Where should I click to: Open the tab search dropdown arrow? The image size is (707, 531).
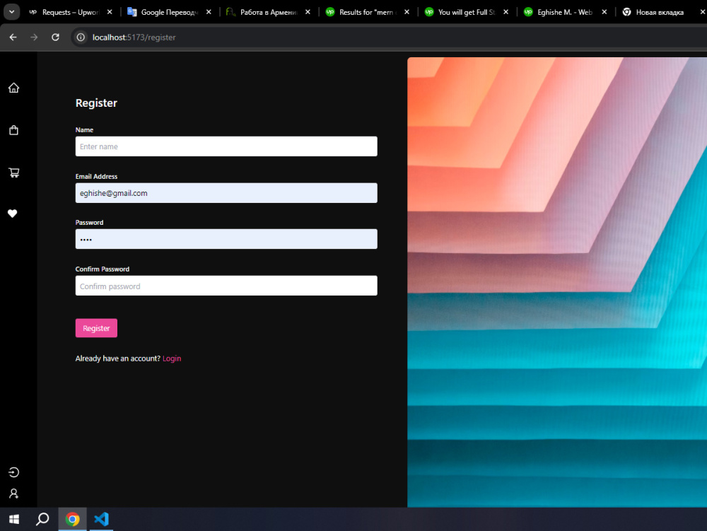click(x=12, y=12)
